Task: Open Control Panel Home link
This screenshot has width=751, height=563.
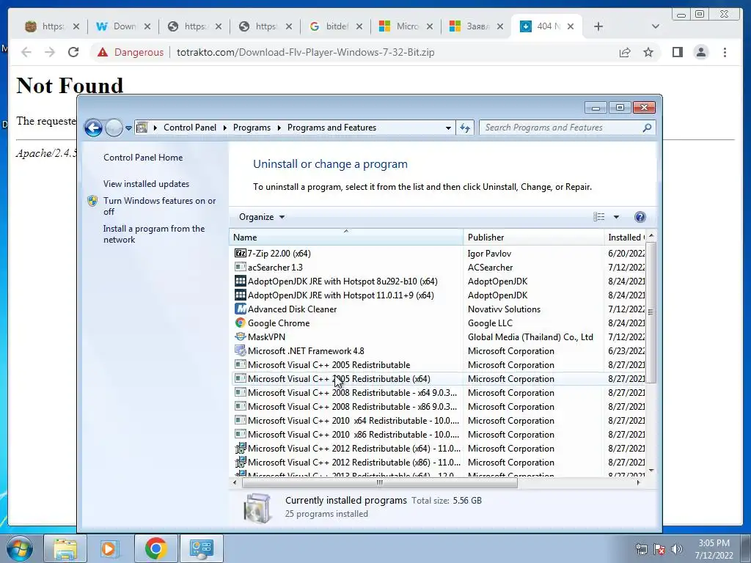Action: pos(143,157)
